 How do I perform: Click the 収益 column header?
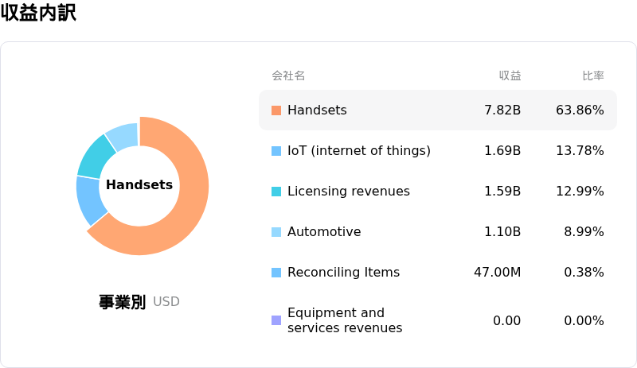(510, 76)
